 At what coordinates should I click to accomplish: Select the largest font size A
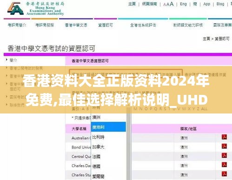(x=172, y=4)
